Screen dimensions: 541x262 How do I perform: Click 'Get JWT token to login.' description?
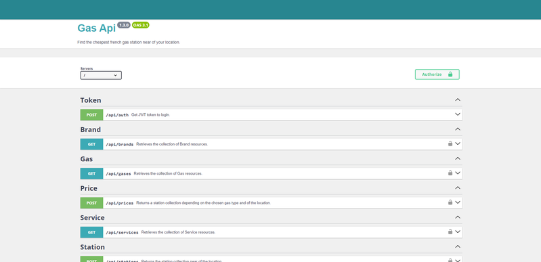150,115
